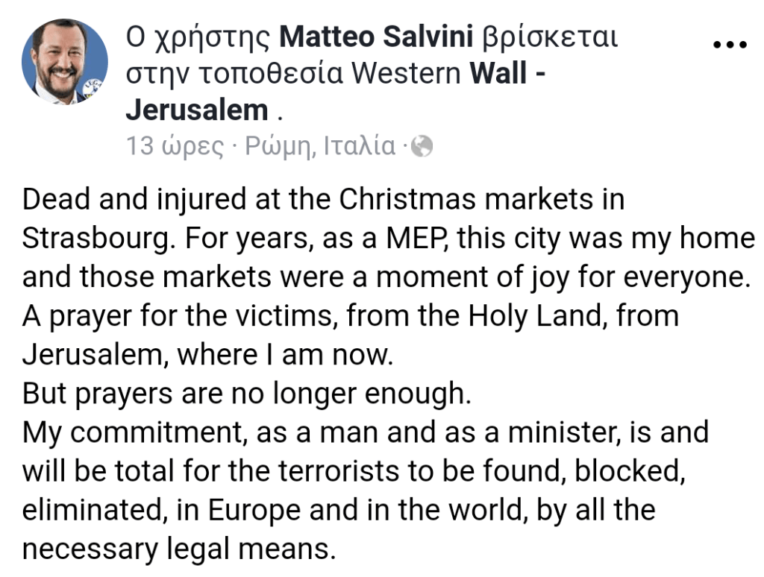Click the bold Jerusalem location text
Screen dimensions: 764x577
[197, 110]
